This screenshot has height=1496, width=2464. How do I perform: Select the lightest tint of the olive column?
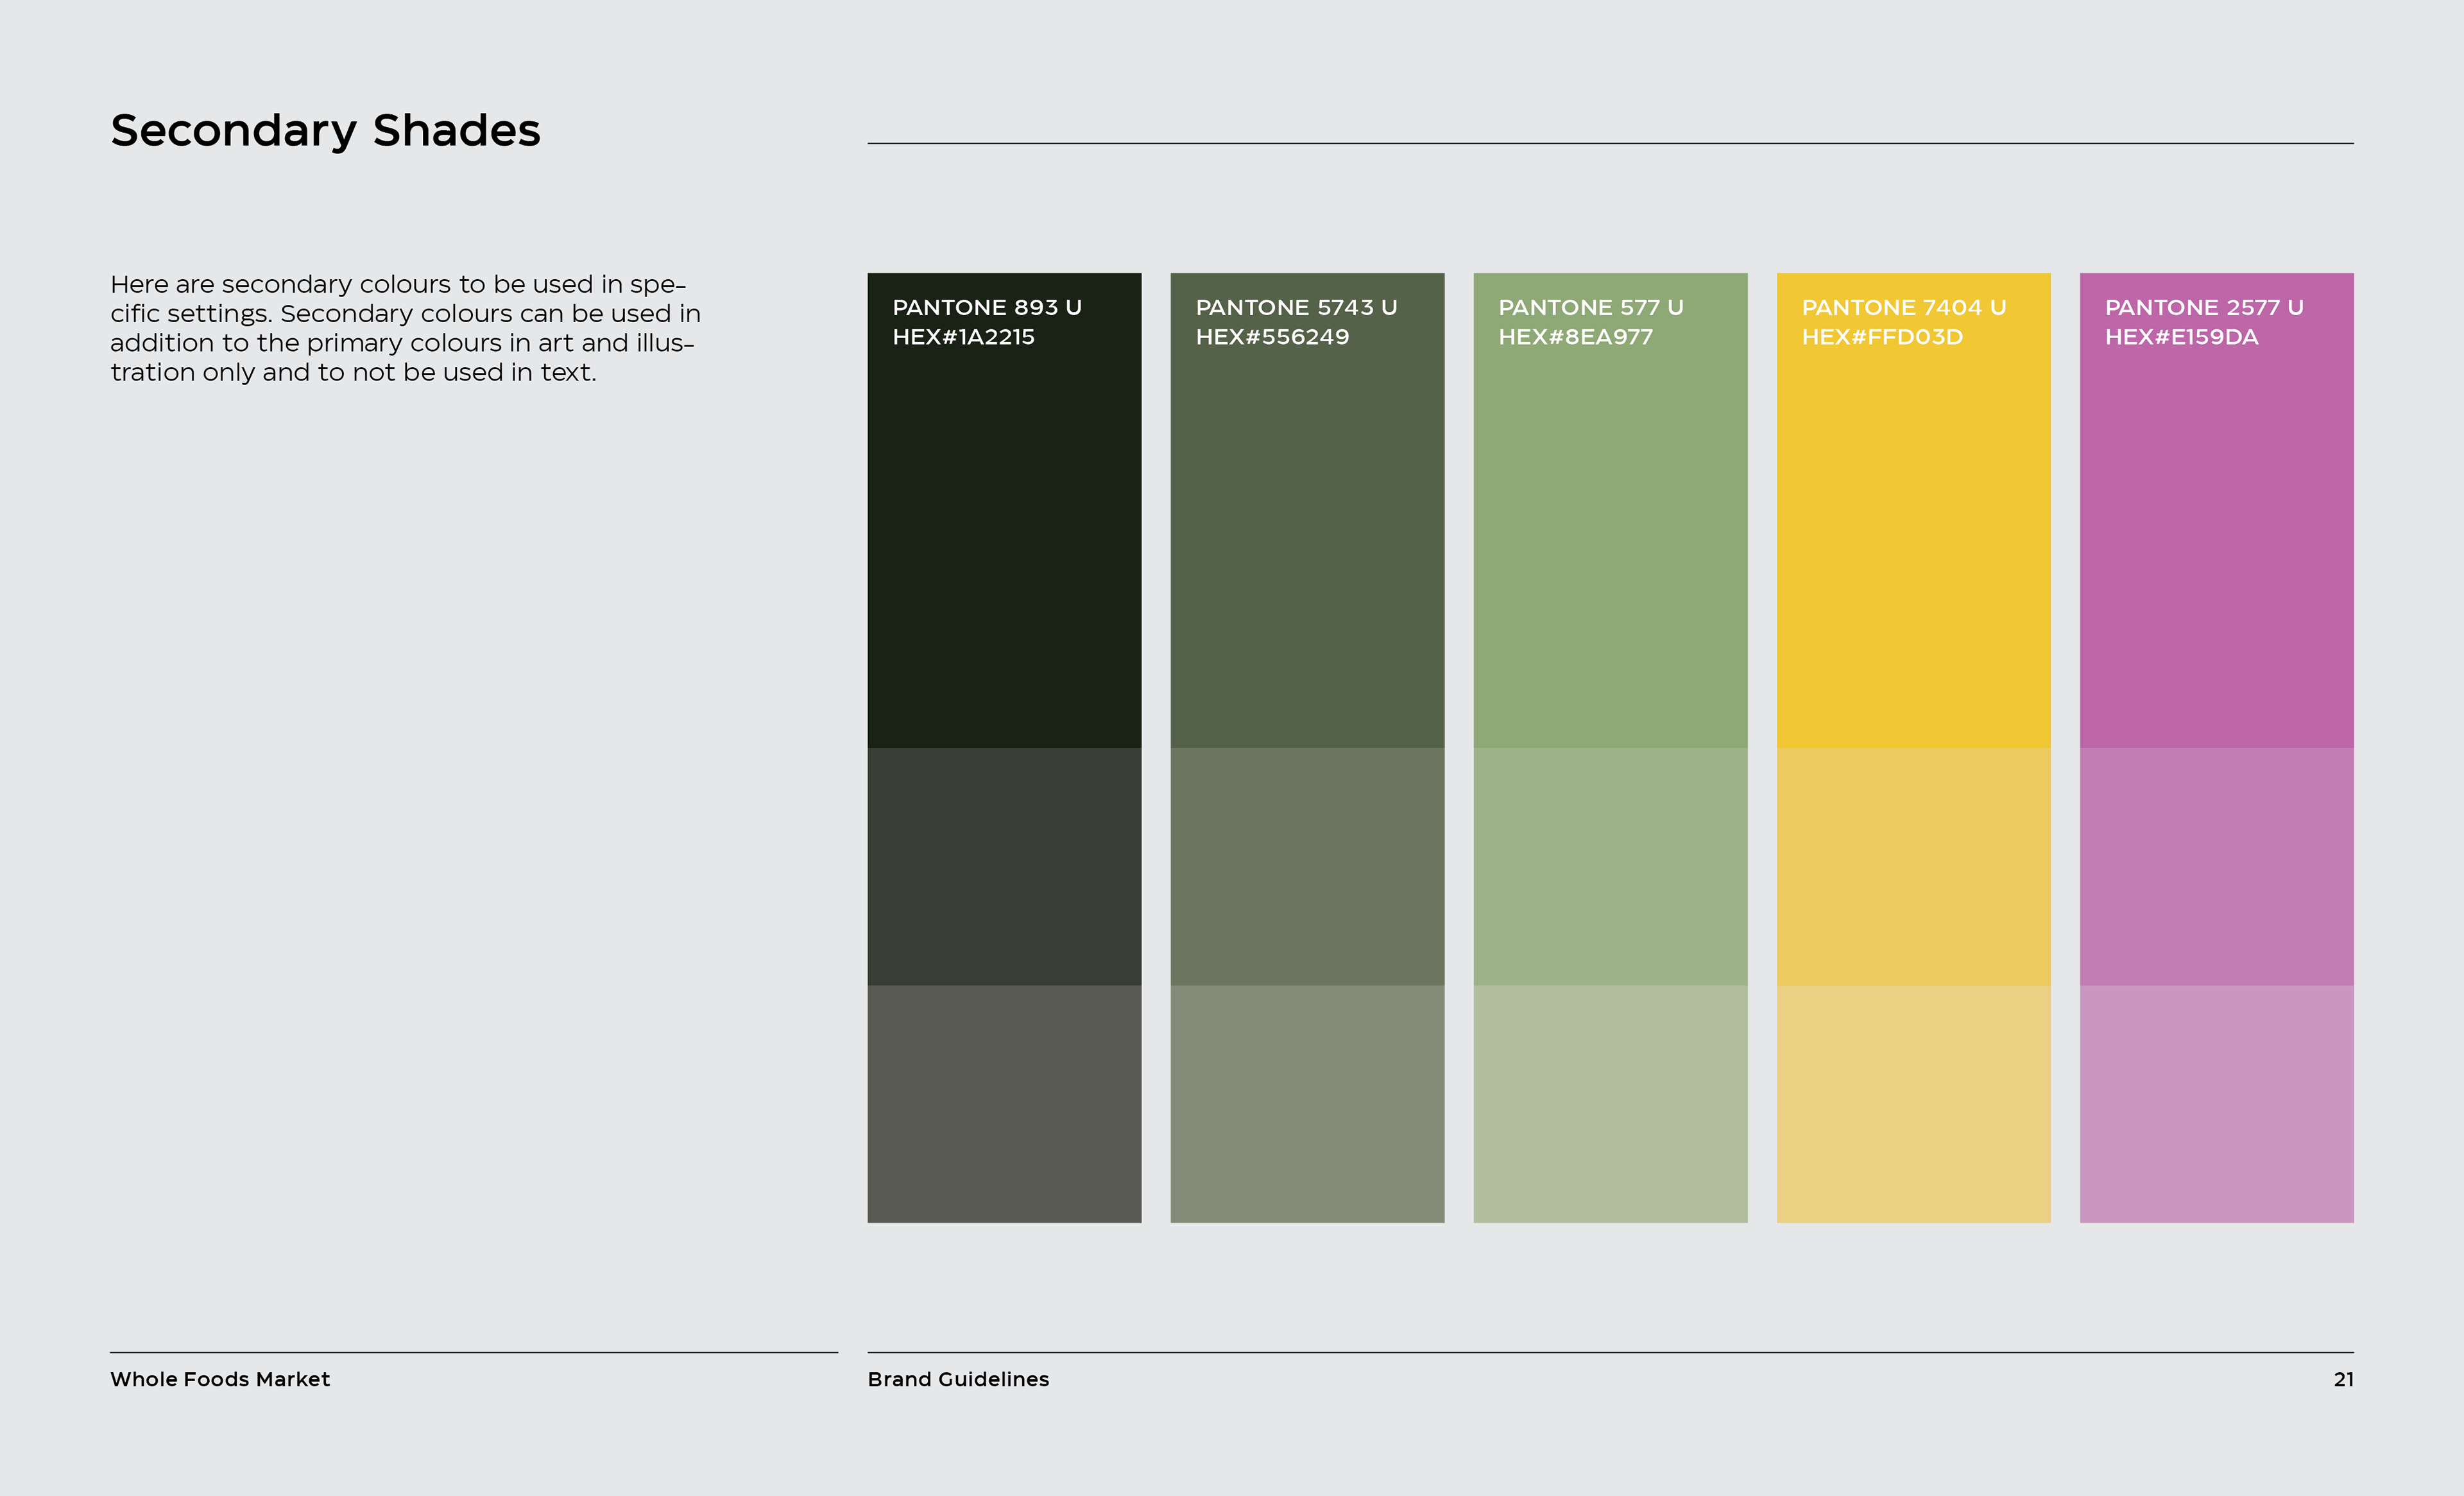(x=1307, y=1103)
